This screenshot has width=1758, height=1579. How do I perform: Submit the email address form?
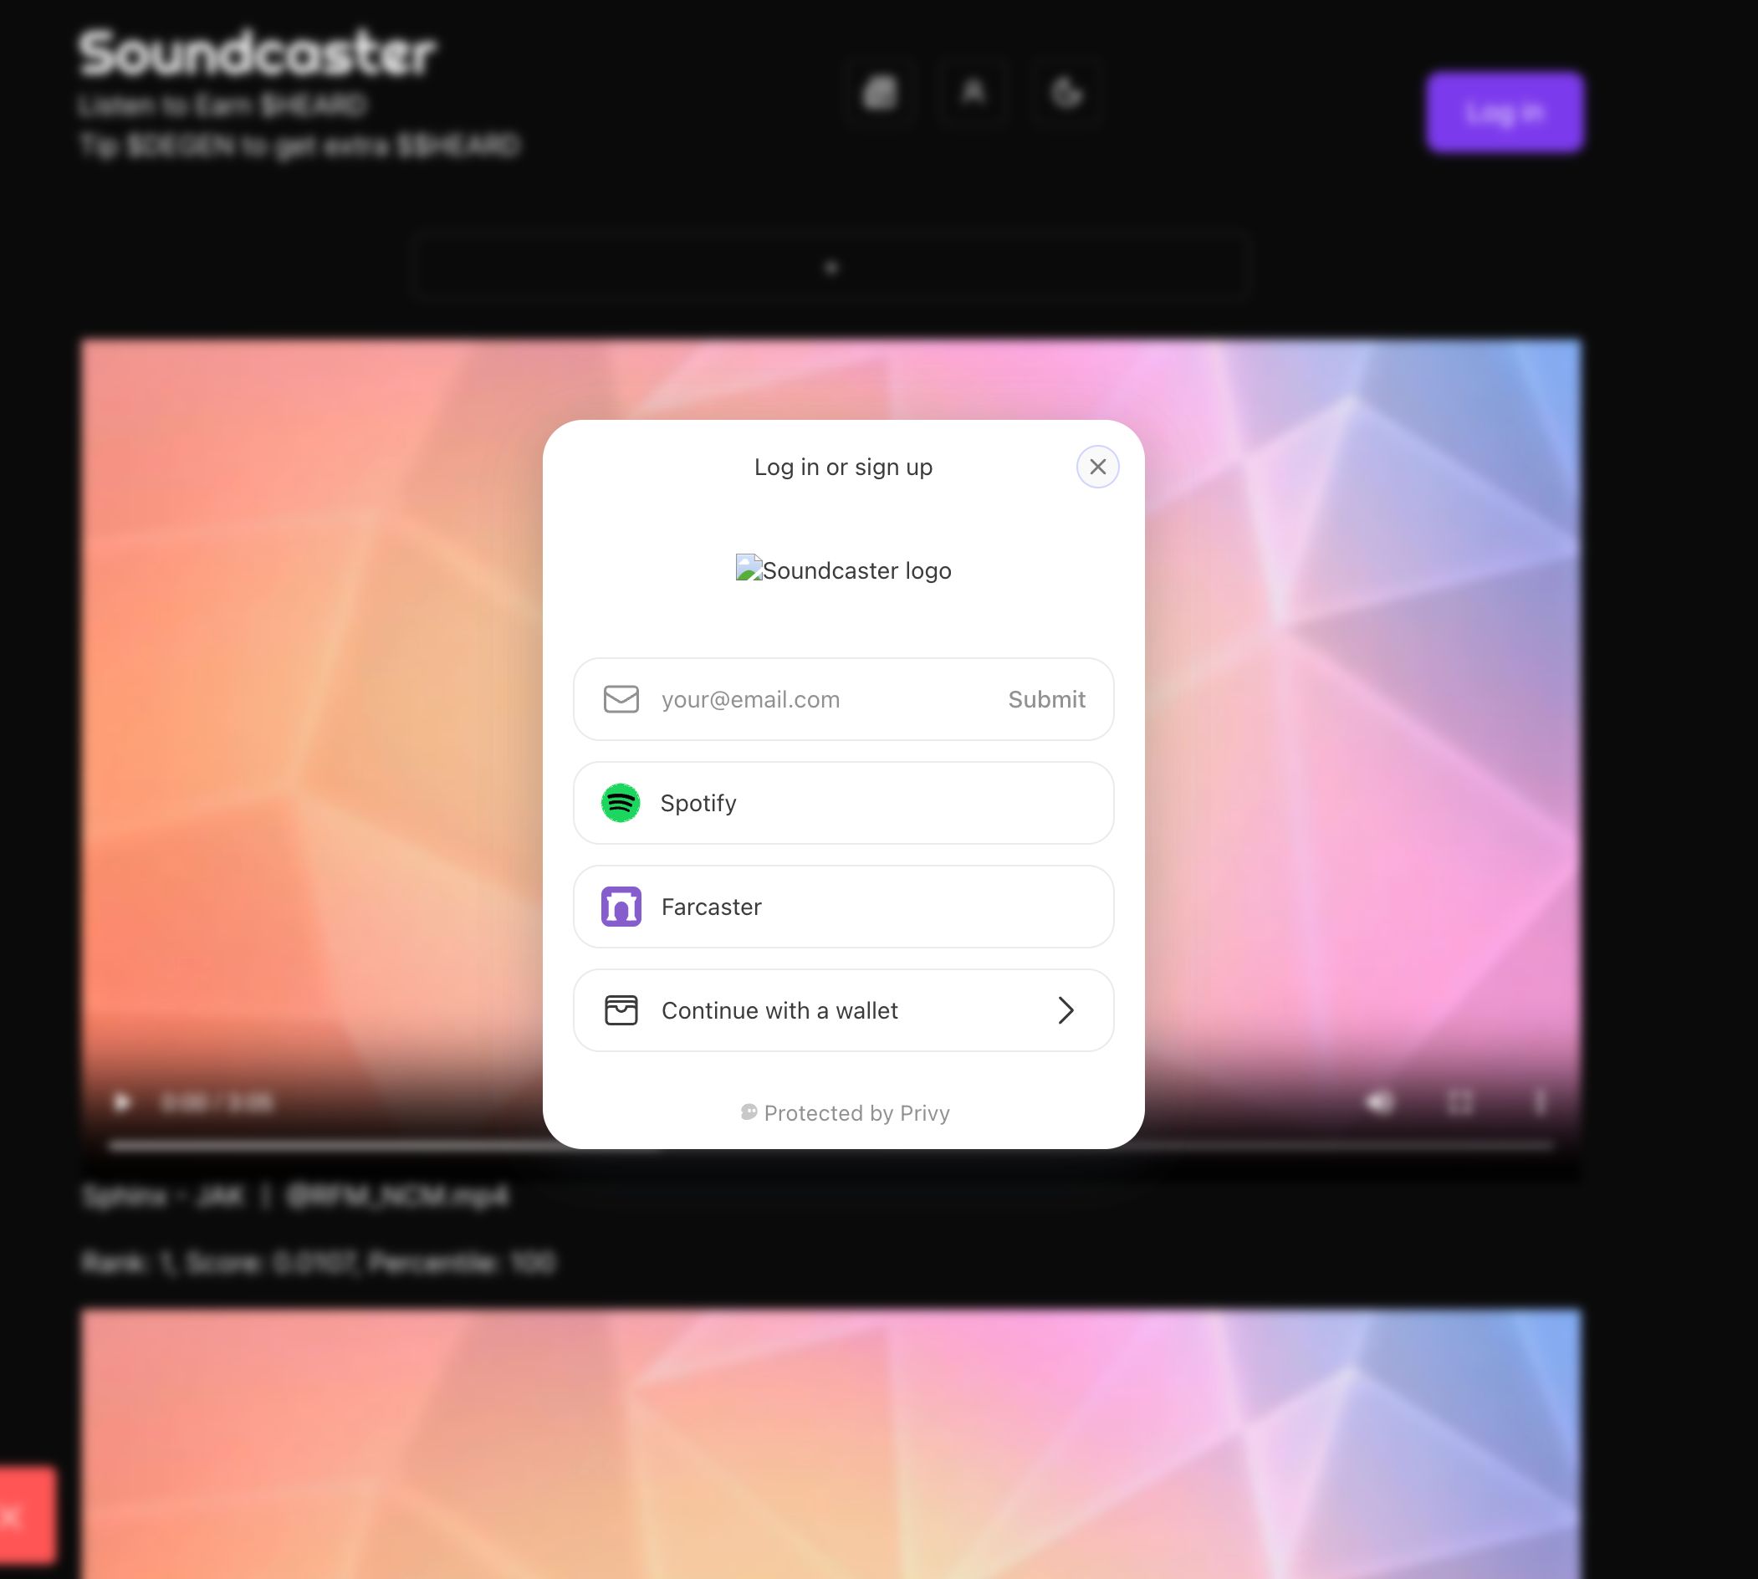[x=1047, y=698]
